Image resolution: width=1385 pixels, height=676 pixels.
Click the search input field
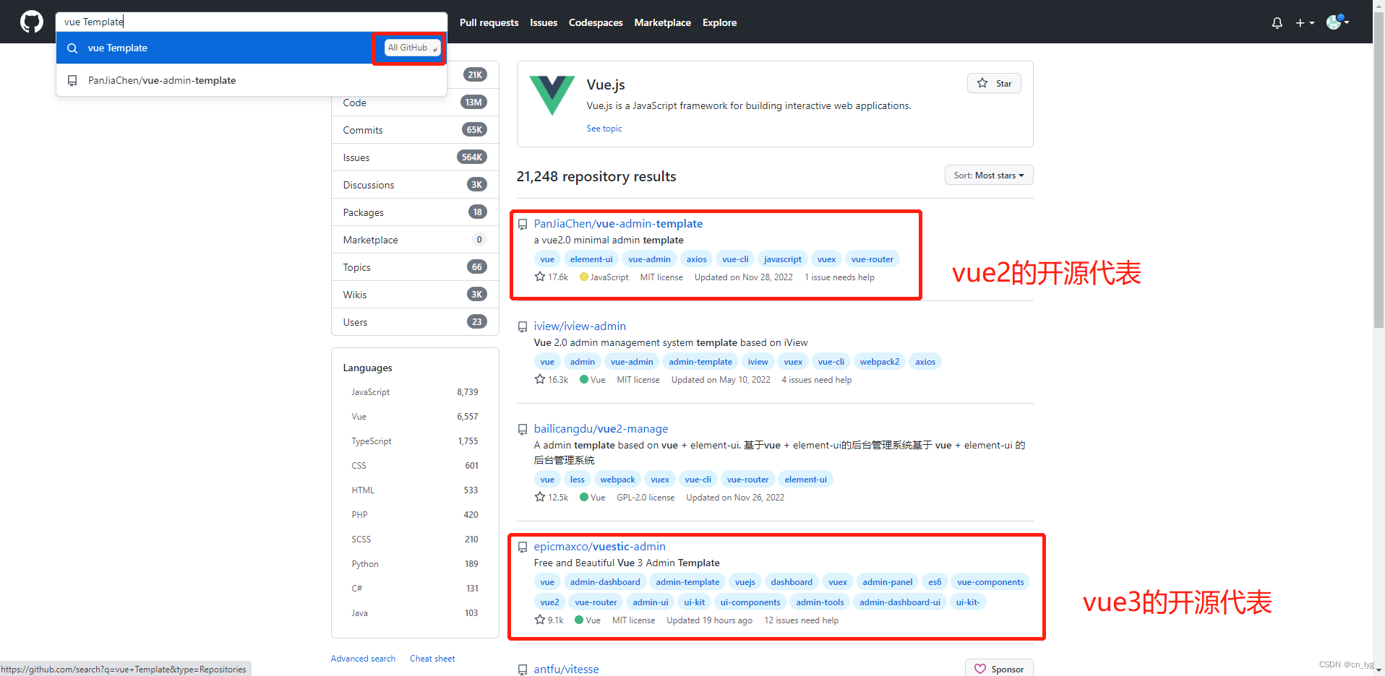(252, 22)
